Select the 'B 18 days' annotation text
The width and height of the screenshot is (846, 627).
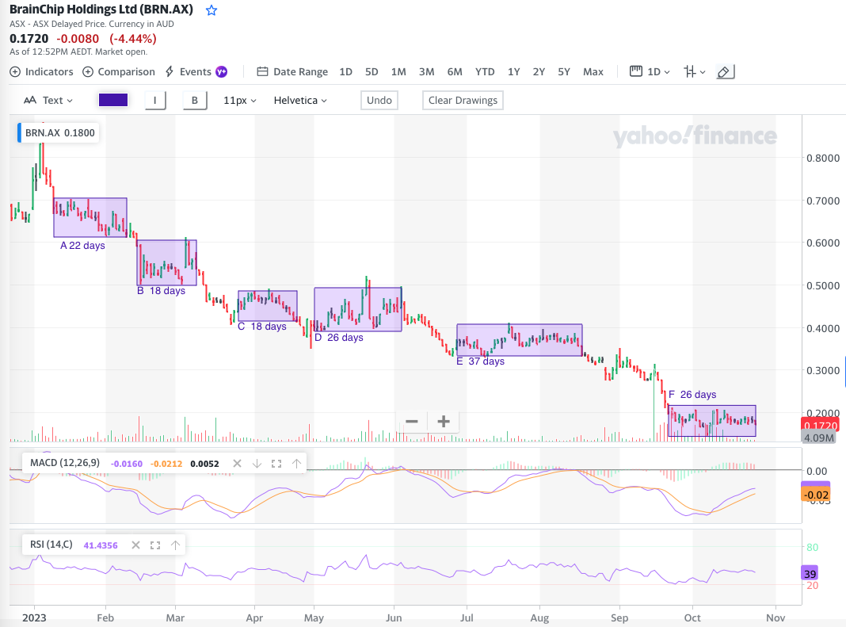coord(161,291)
